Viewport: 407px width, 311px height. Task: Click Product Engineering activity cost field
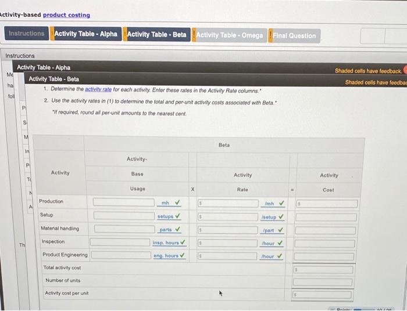point(324,256)
